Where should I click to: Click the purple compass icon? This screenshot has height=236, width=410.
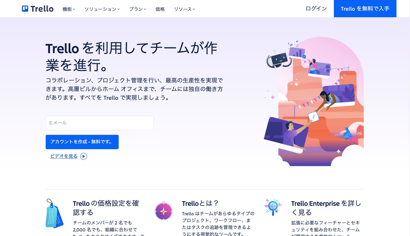pyautogui.click(x=163, y=211)
